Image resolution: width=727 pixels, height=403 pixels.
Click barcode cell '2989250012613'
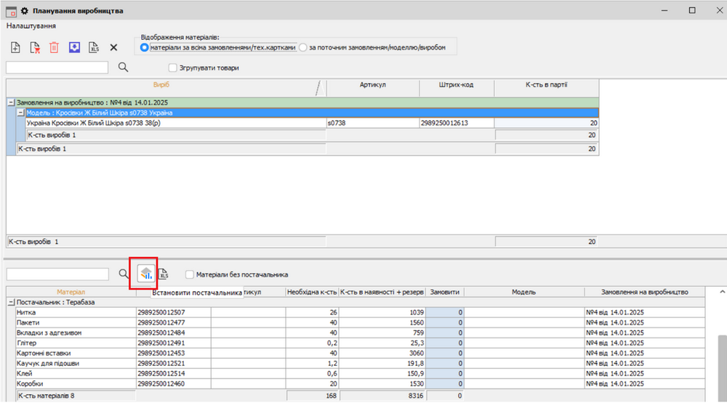coord(457,123)
